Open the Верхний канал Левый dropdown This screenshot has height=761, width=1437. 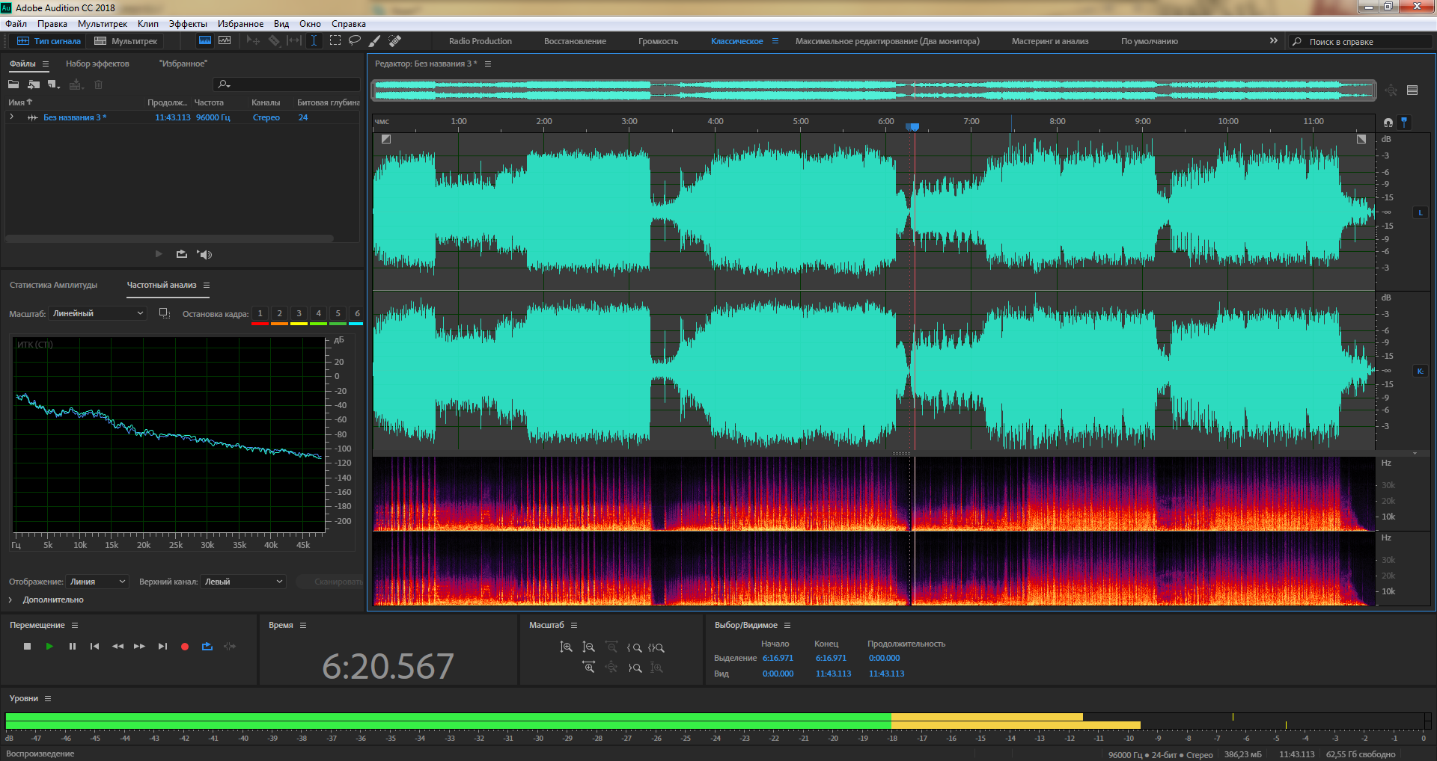coord(243,582)
